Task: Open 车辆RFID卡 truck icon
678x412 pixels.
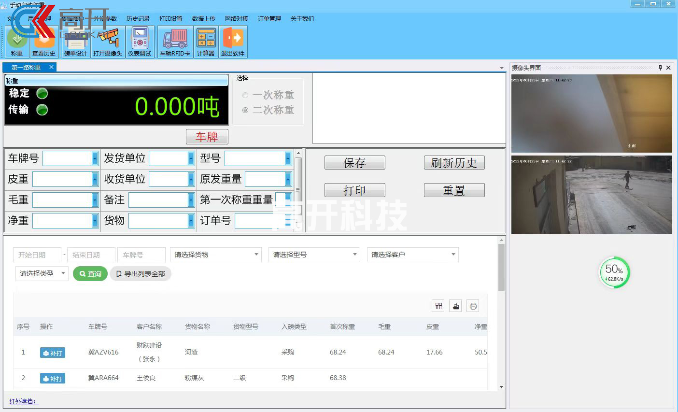Action: [175, 42]
